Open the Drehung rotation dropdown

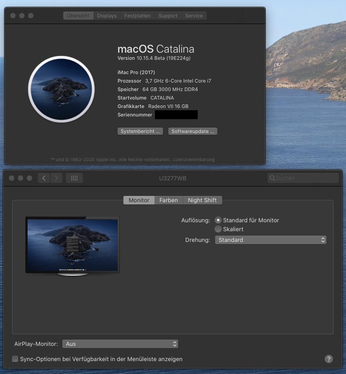pos(270,240)
